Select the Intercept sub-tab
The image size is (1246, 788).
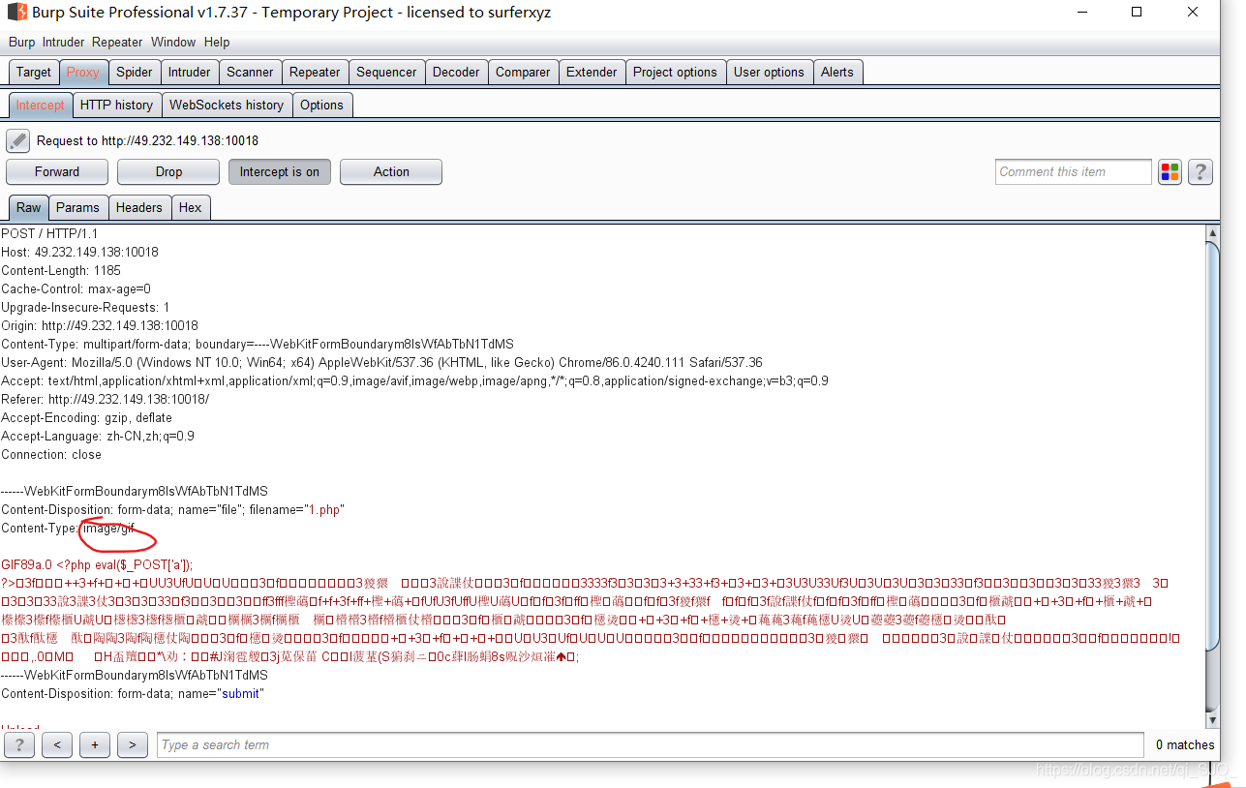pyautogui.click(x=40, y=105)
